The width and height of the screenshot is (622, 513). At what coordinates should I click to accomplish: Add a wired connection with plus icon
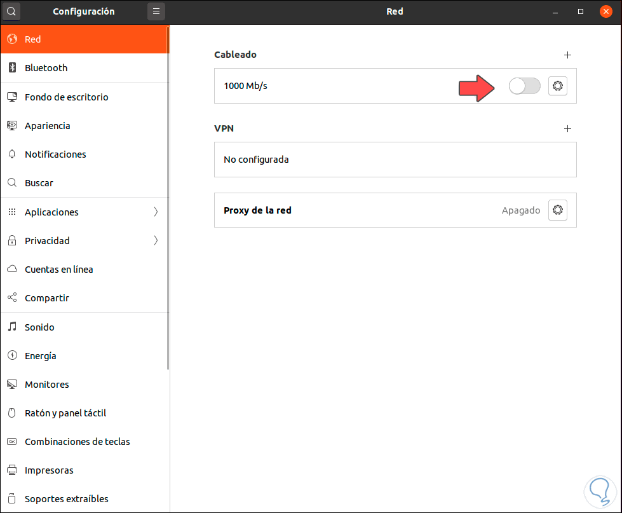click(568, 55)
